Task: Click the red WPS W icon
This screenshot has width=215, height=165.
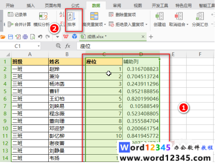Action: tap(65, 37)
